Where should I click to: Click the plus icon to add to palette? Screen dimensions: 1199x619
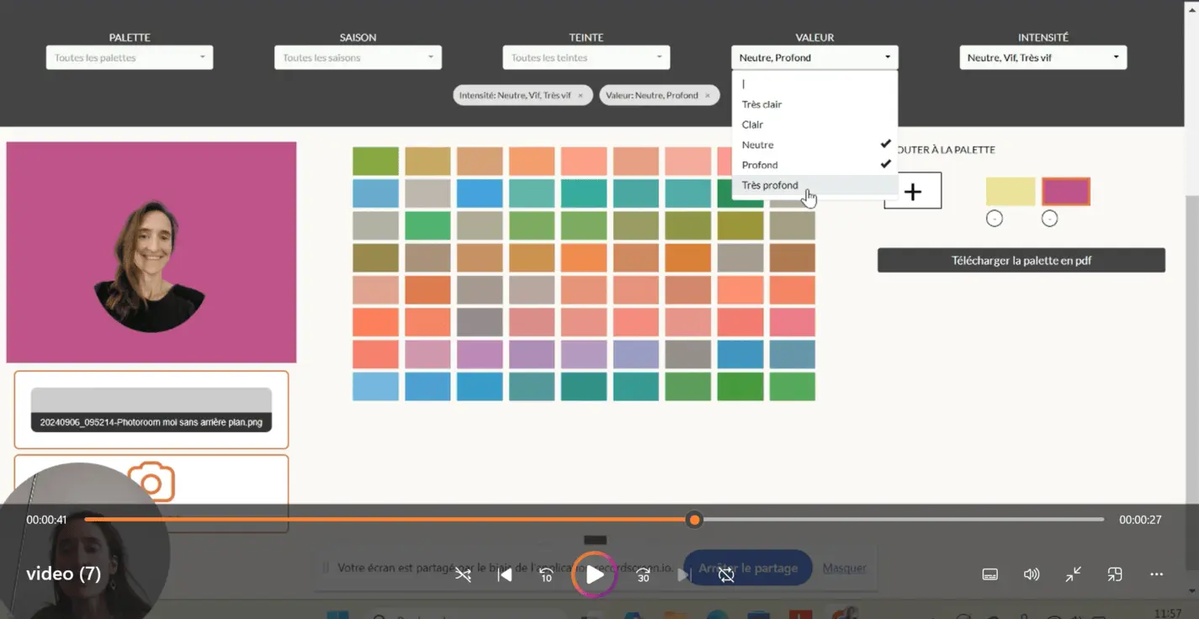(x=913, y=191)
